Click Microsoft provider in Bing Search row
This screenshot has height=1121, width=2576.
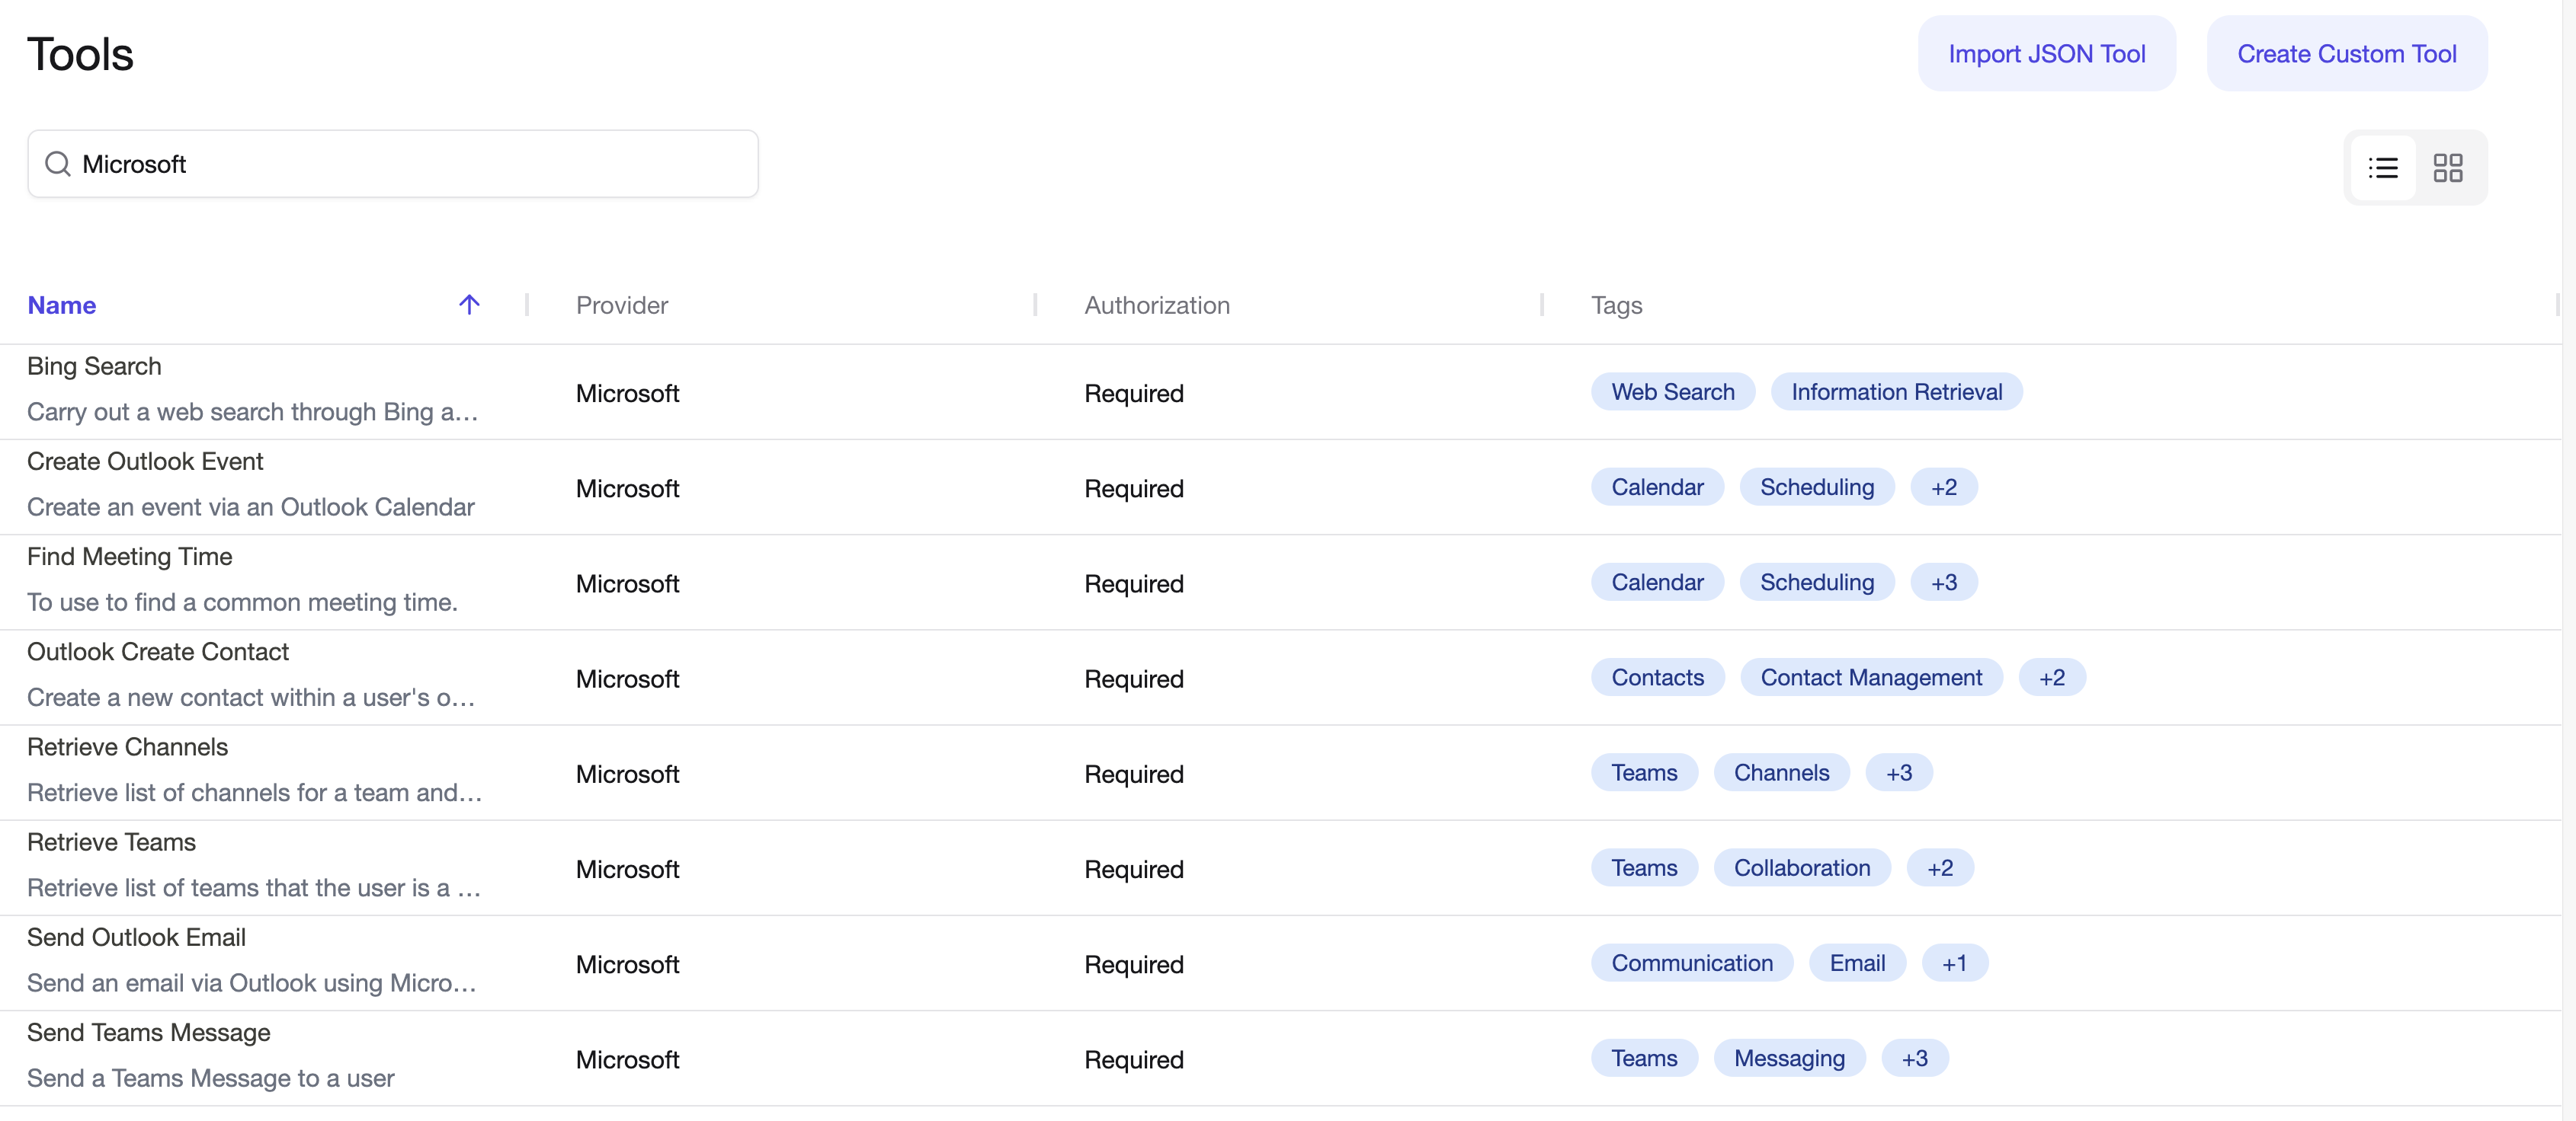(627, 394)
